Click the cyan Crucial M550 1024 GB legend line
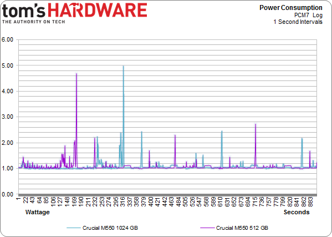The width and height of the screenshot is (332, 237). tap(74, 228)
